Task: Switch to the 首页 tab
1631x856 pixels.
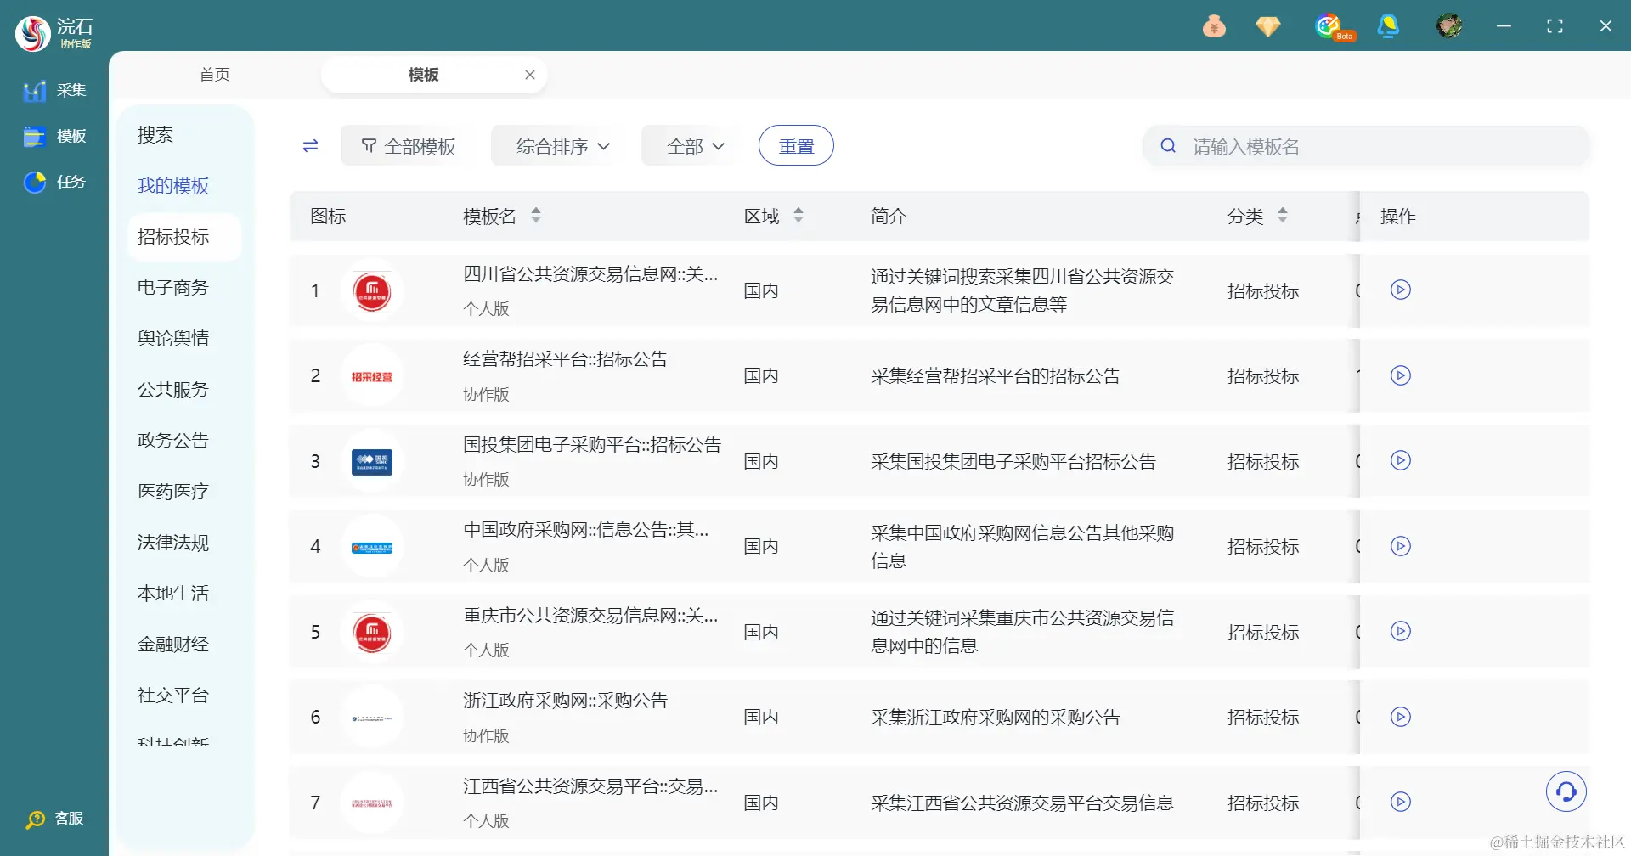Action: click(215, 75)
